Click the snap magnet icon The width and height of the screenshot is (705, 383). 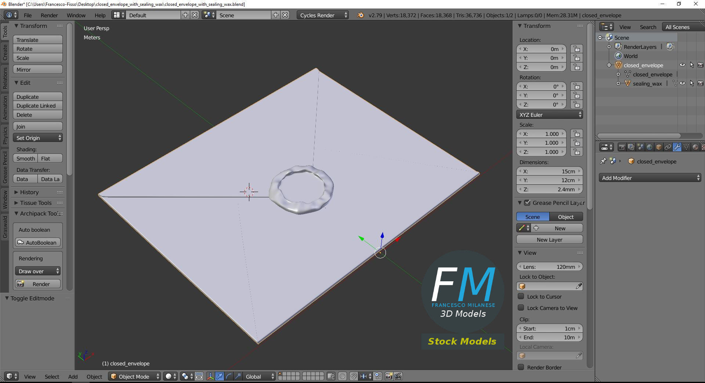click(353, 376)
